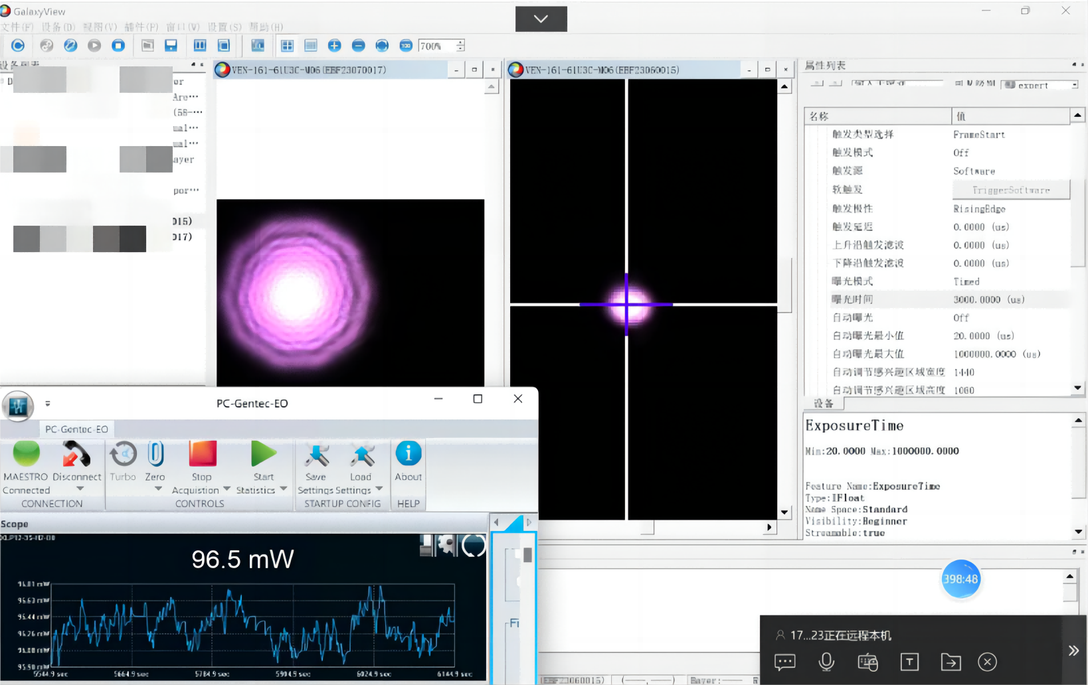The width and height of the screenshot is (1088, 685).
Task: Select the PC-Gentec-EO ribbon tab
Action: tap(76, 429)
